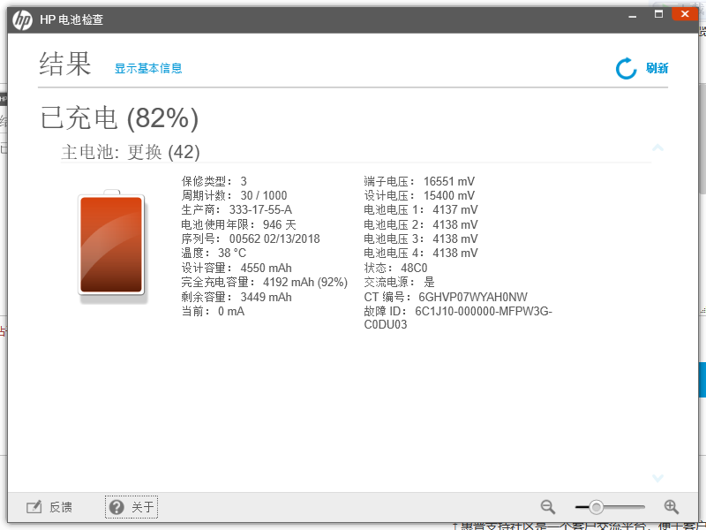Open the 显示基本信息 link
The width and height of the screenshot is (706, 530).
coord(148,69)
